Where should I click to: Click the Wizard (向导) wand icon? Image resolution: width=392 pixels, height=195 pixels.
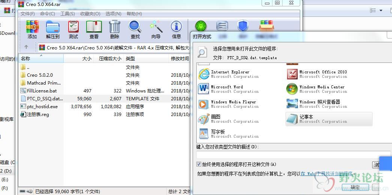tap(156, 30)
